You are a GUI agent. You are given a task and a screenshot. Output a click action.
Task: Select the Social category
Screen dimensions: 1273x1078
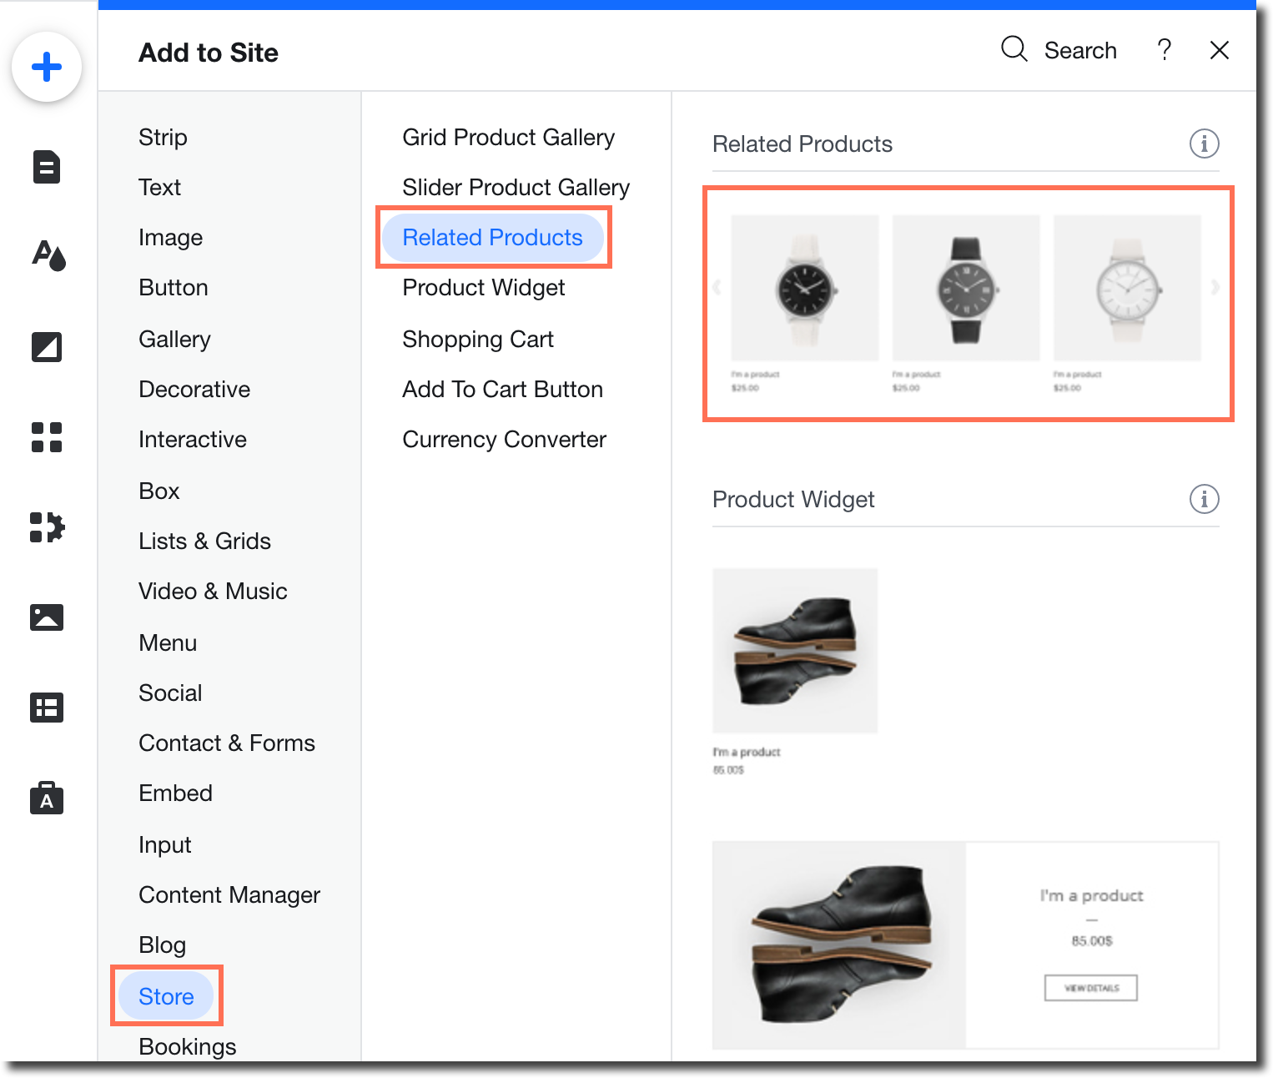click(170, 693)
